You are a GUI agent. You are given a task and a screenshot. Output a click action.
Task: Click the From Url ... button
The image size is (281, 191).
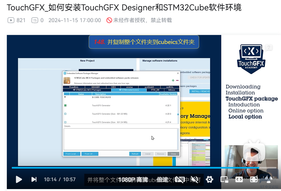click(90, 154)
